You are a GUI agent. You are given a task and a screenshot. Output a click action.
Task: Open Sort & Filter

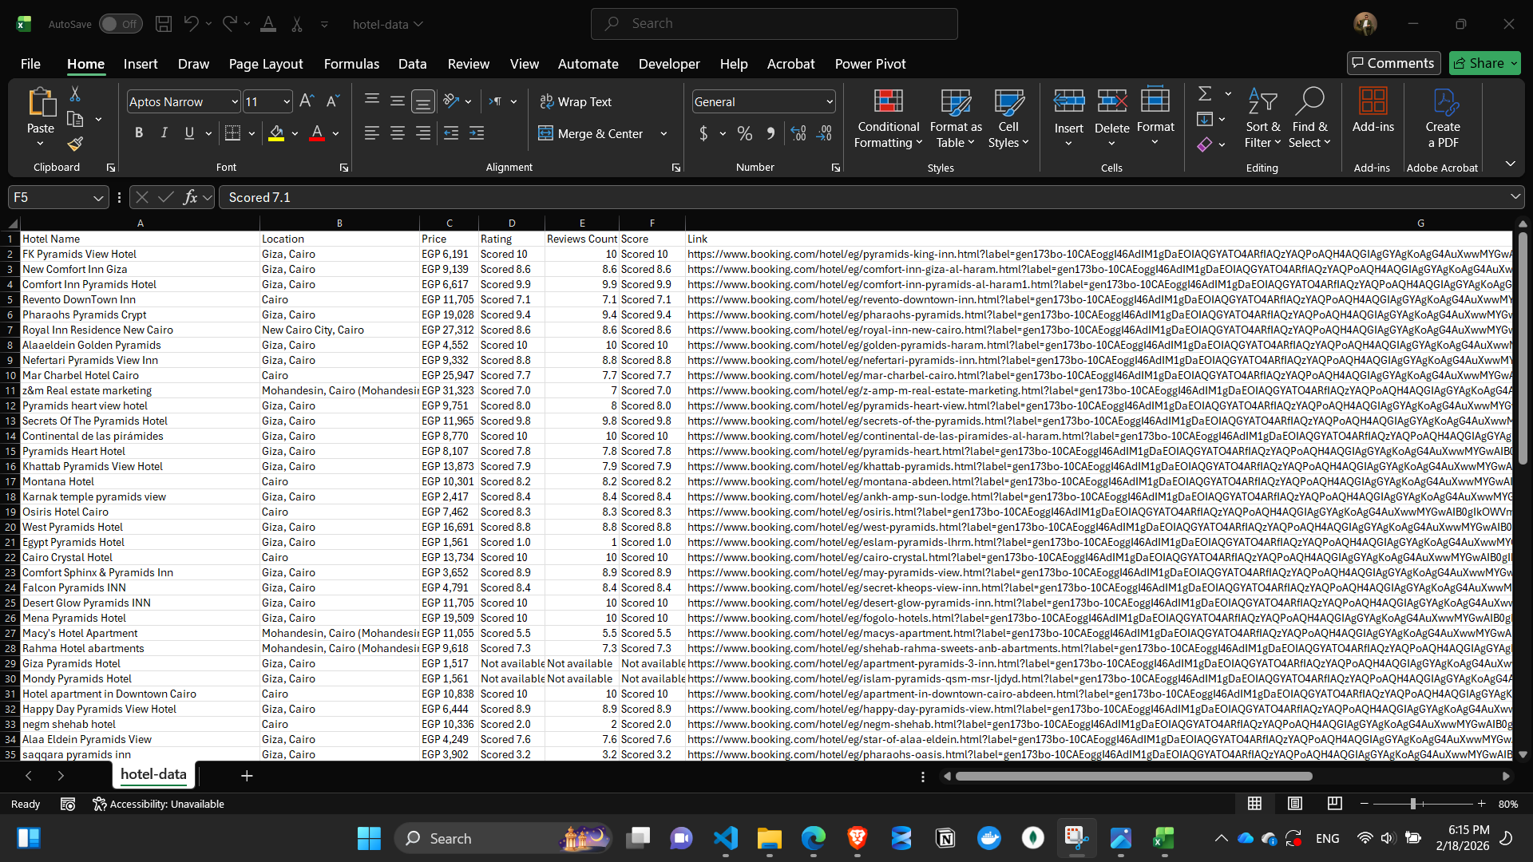(x=1262, y=118)
